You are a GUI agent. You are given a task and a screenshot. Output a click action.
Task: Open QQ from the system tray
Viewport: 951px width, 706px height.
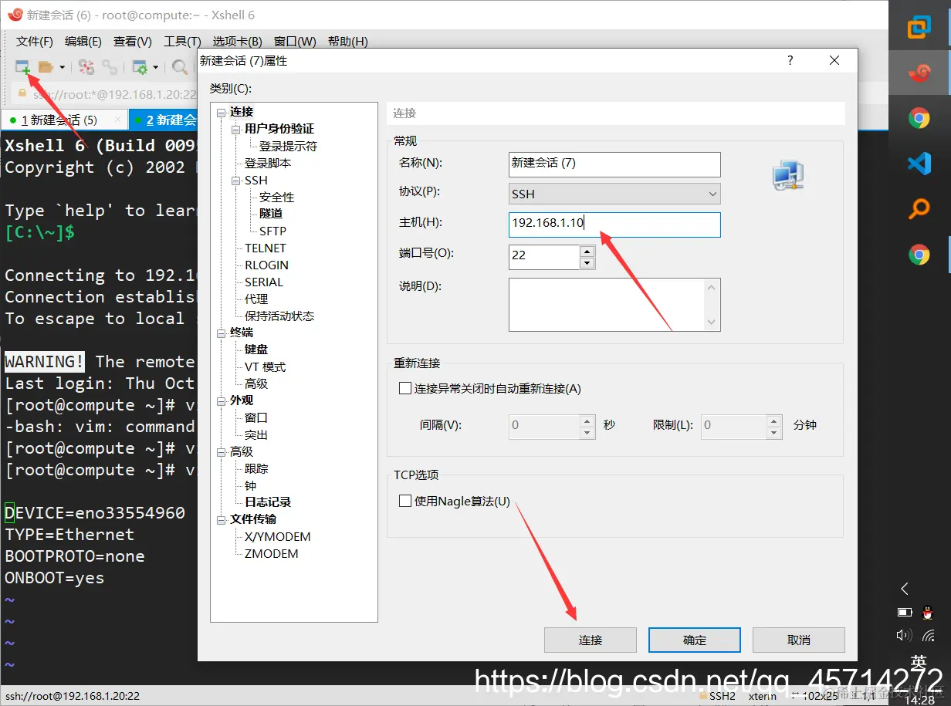click(x=927, y=613)
